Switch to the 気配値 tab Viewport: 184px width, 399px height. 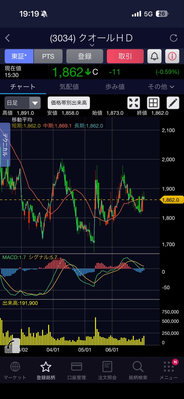[x=69, y=87]
